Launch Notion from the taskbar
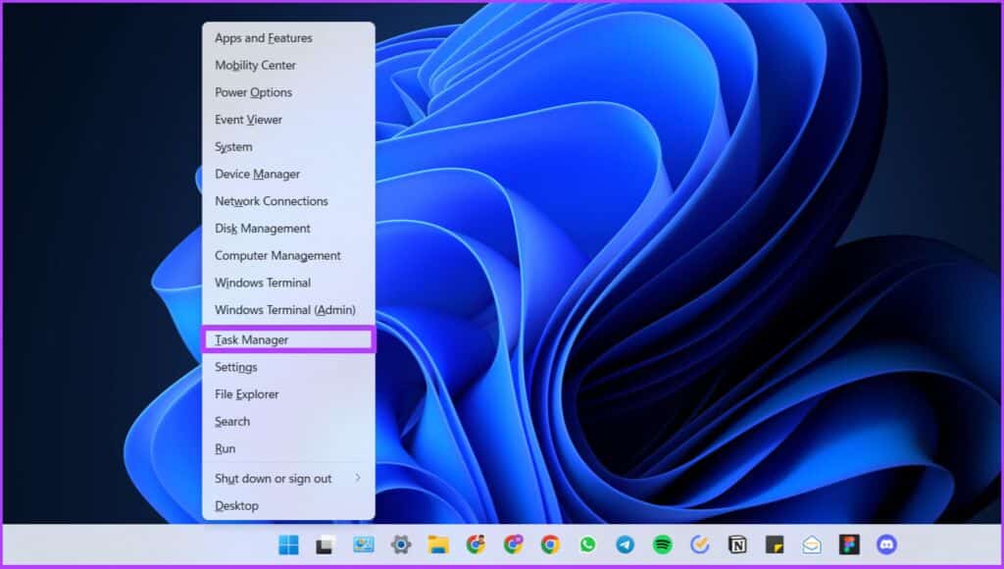This screenshot has width=1004, height=569. pyautogui.click(x=736, y=544)
